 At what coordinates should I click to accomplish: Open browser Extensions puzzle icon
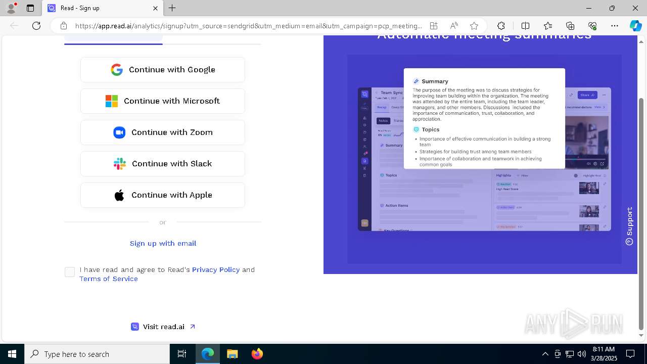(x=501, y=26)
